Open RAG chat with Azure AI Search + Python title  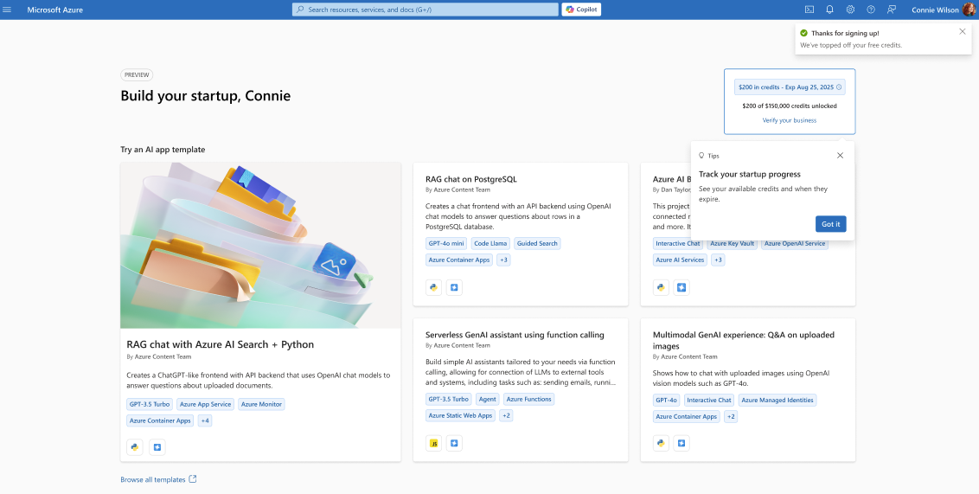click(220, 344)
